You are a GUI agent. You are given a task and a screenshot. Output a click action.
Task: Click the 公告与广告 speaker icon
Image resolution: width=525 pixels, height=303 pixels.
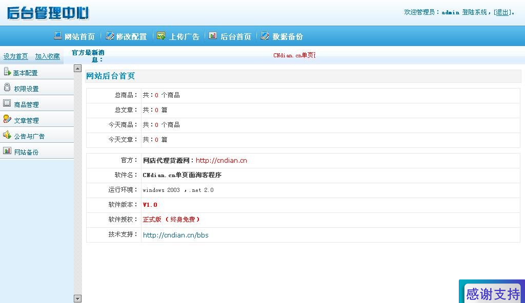pyautogui.click(x=7, y=135)
